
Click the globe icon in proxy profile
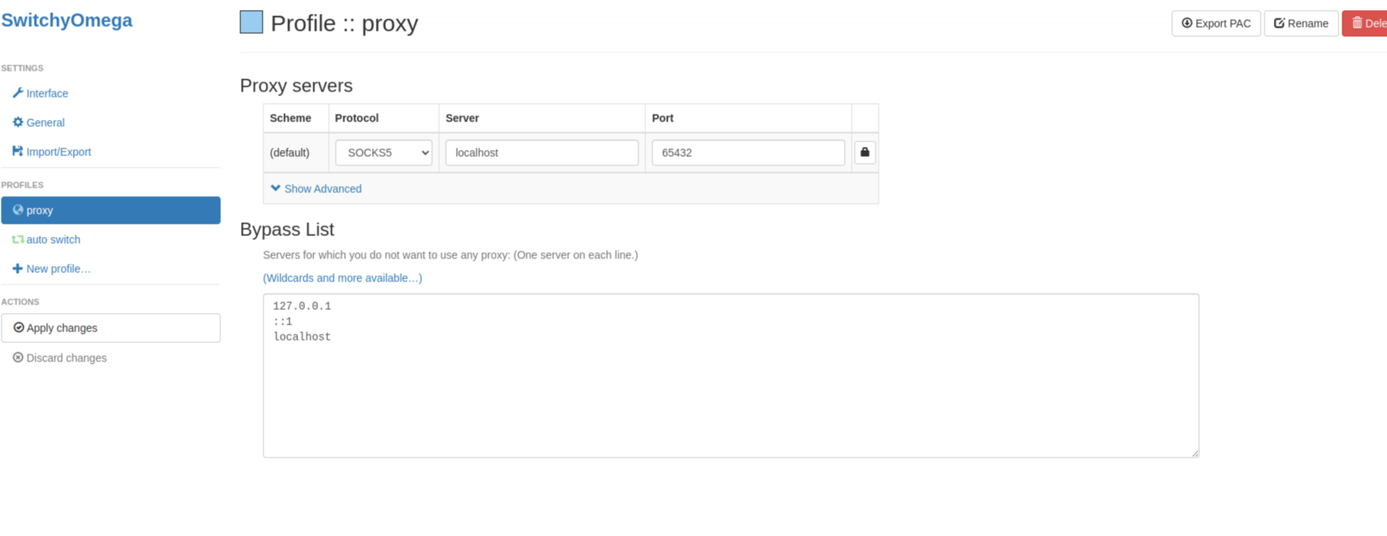18,210
